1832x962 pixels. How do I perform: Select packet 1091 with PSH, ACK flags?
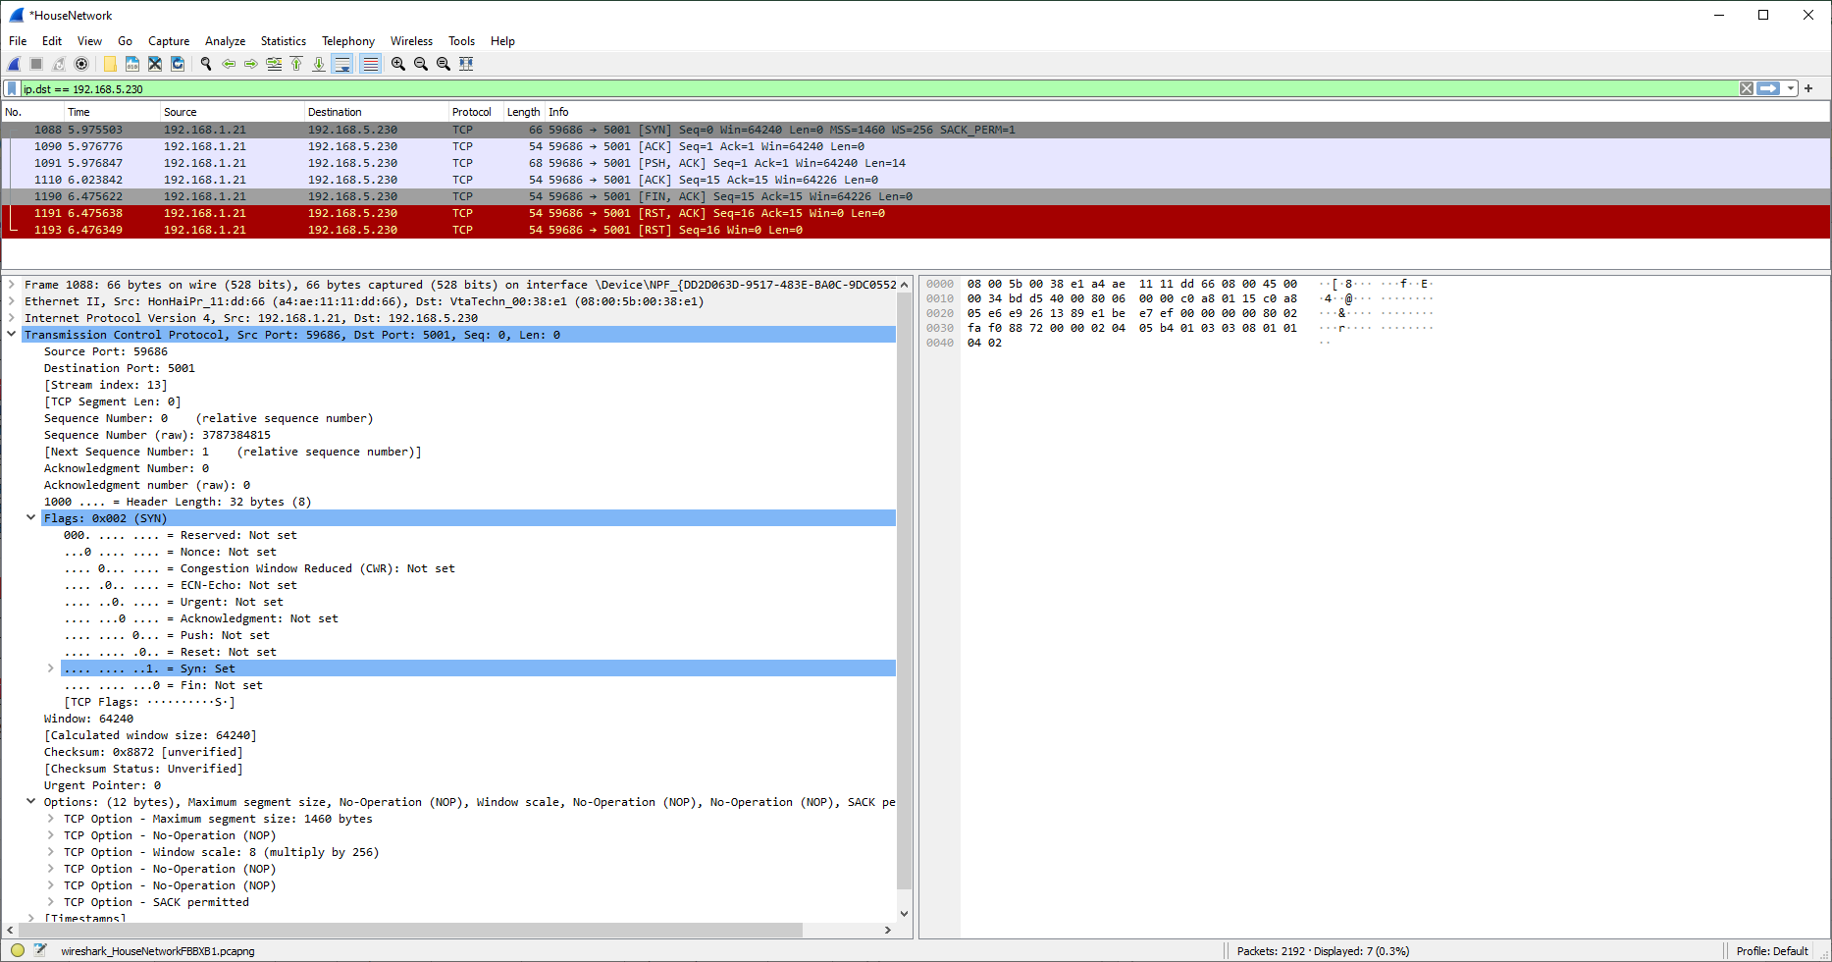[x=916, y=163]
